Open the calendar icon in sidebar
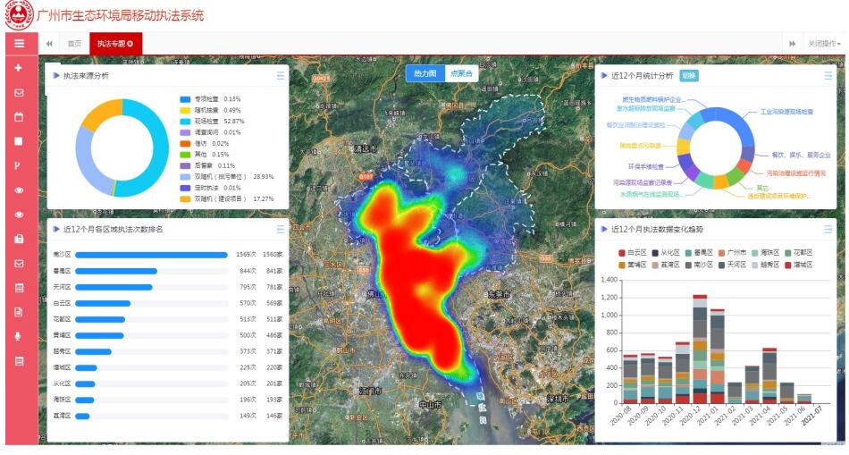The height and width of the screenshot is (455, 849). coord(19,117)
